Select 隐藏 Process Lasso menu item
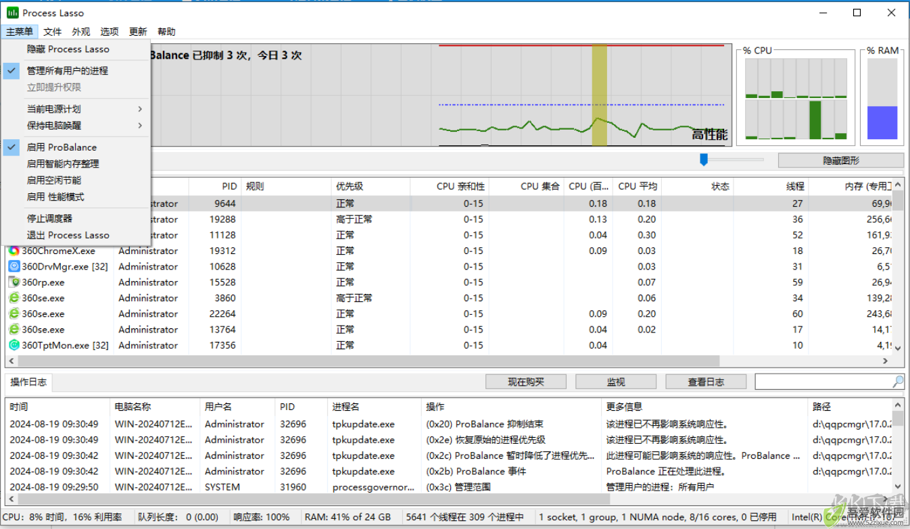The image size is (910, 529). point(76,49)
